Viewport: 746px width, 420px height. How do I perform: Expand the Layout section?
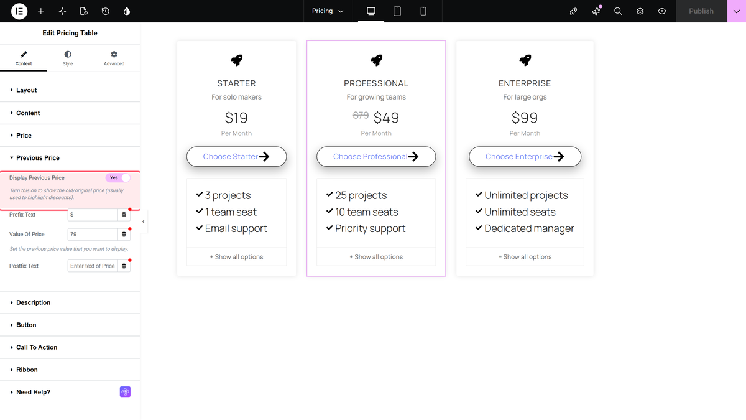click(70, 90)
